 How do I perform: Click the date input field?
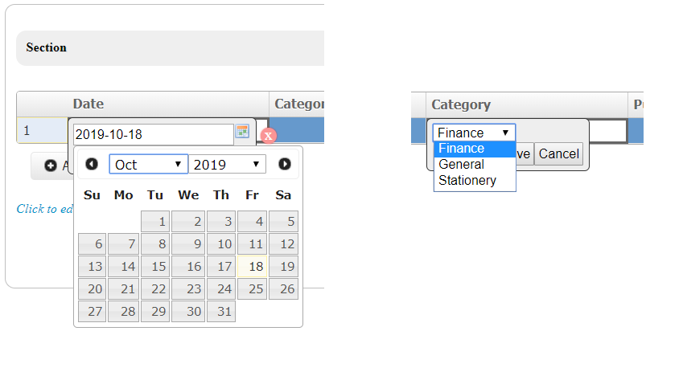[152, 134]
